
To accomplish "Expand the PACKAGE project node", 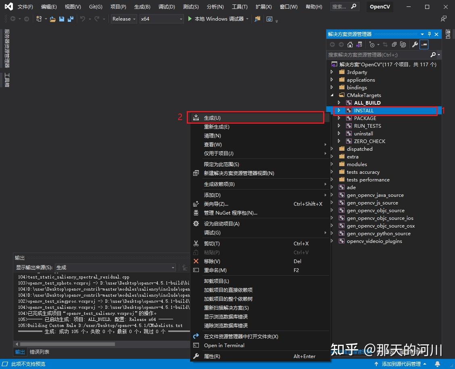I will (339, 118).
